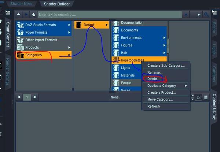Choose Rename from the context menu
This screenshot has width=220, height=152.
click(166, 73)
